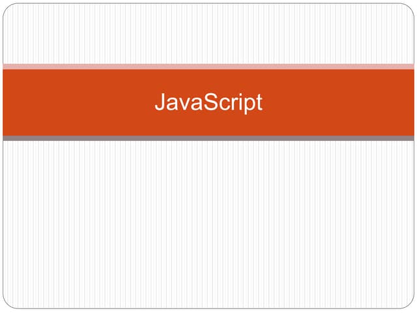
Task: Click the left end of the orange banner
Action: (x=7, y=102)
